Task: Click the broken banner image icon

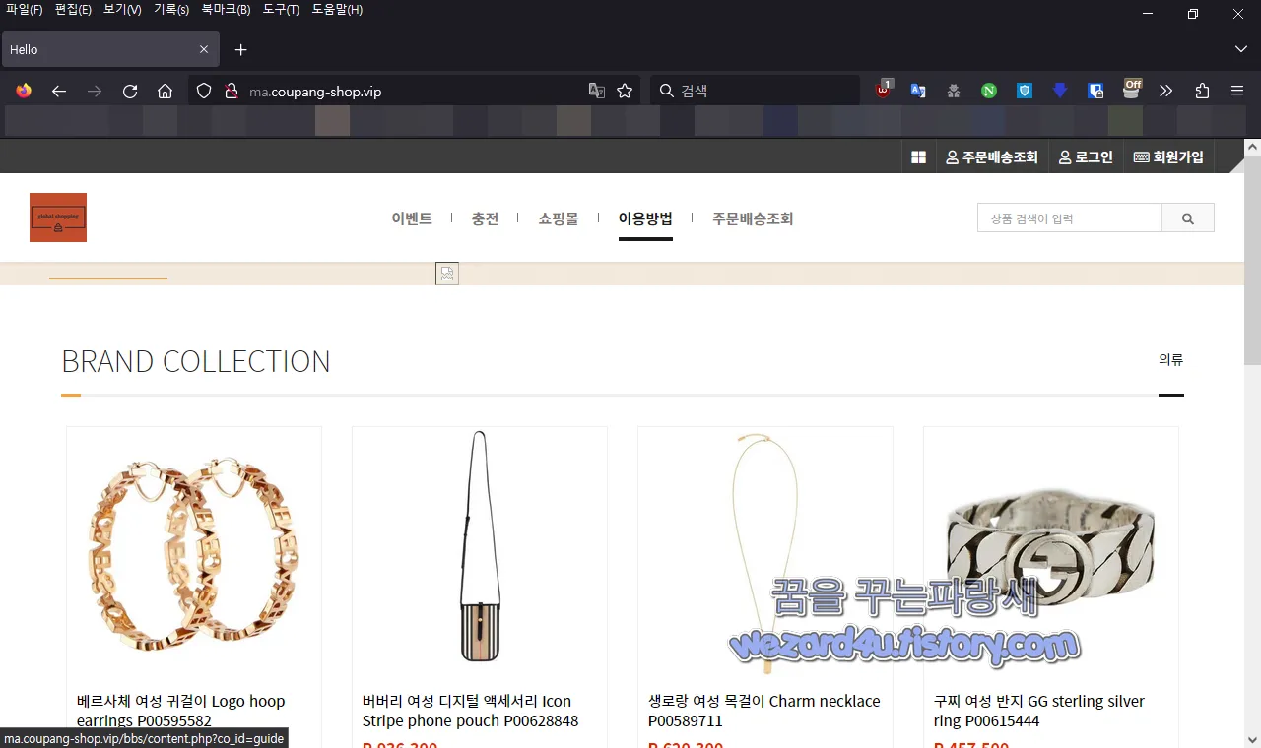Action: [447, 274]
